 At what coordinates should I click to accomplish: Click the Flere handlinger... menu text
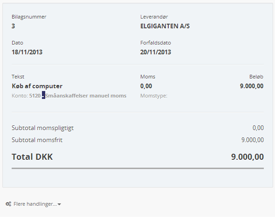pyautogui.click(x=35, y=204)
